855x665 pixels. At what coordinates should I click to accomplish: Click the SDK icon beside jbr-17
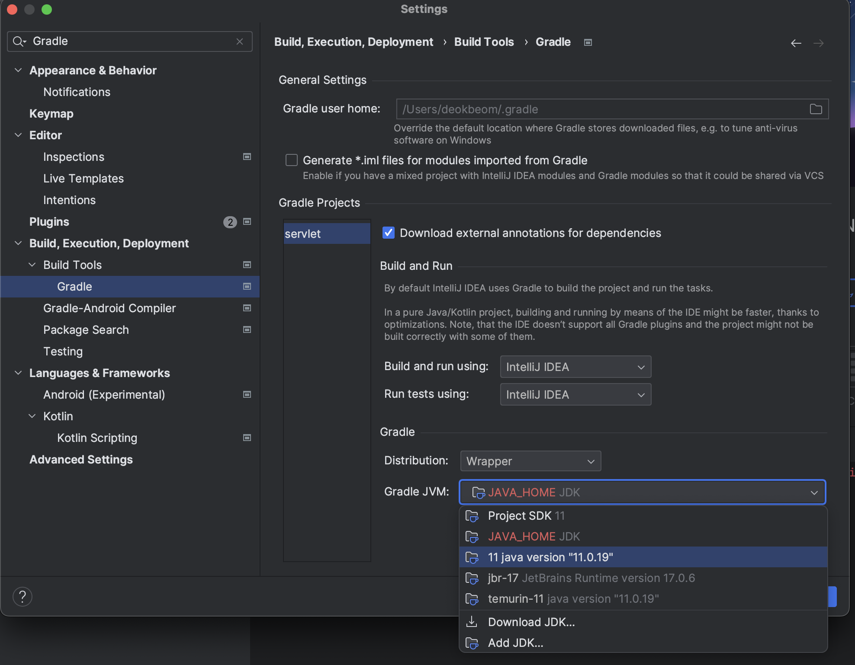[x=472, y=578]
